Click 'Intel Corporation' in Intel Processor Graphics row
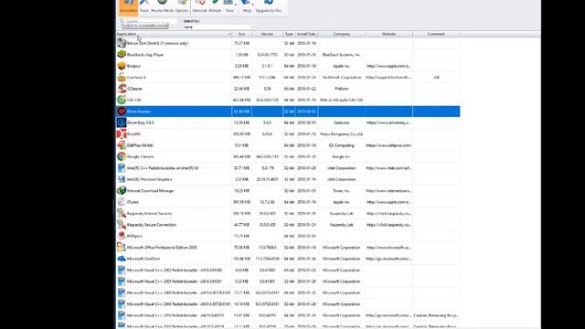 (341, 179)
